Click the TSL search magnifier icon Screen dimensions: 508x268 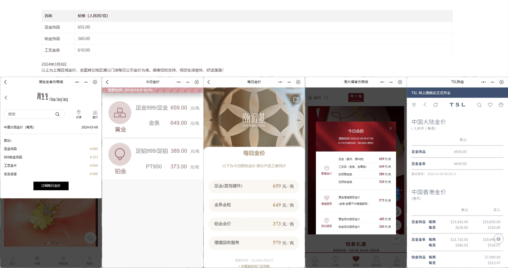click(x=479, y=105)
